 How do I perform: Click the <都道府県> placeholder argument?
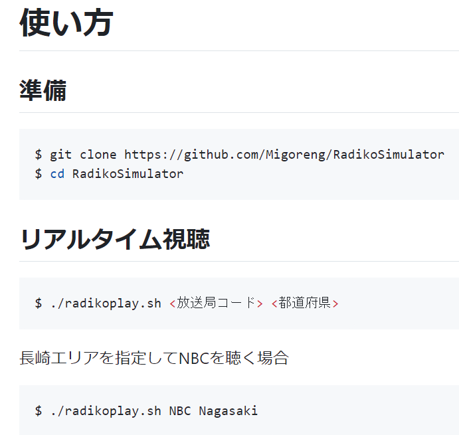click(305, 303)
